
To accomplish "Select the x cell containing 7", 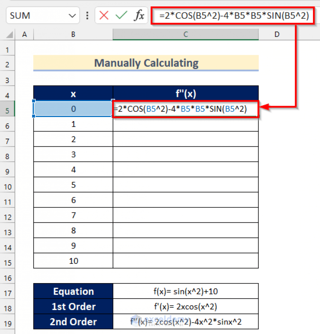I will pos(73,215).
